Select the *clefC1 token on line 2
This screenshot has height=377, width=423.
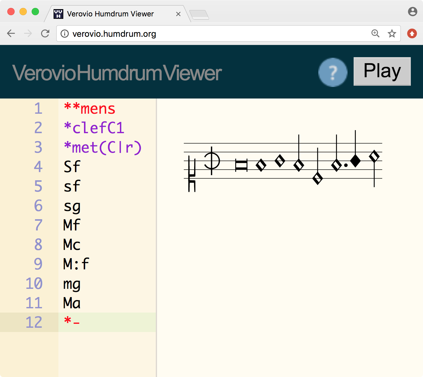click(93, 128)
